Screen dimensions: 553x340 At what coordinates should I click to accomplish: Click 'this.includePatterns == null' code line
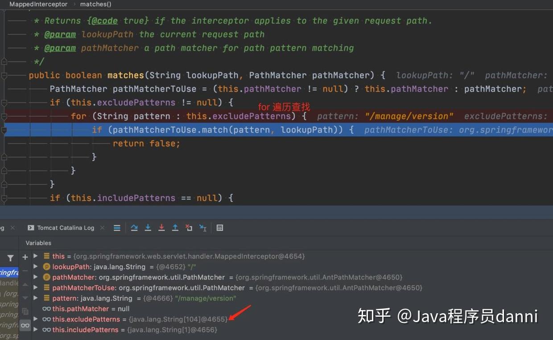(x=141, y=198)
